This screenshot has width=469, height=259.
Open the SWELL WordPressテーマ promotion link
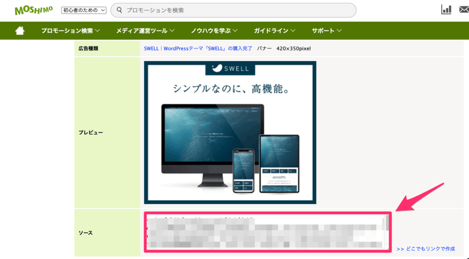[198, 48]
